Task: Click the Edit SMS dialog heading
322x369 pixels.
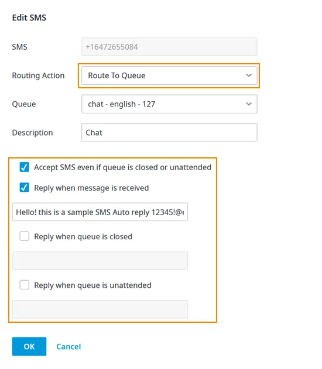Action: 29,18
